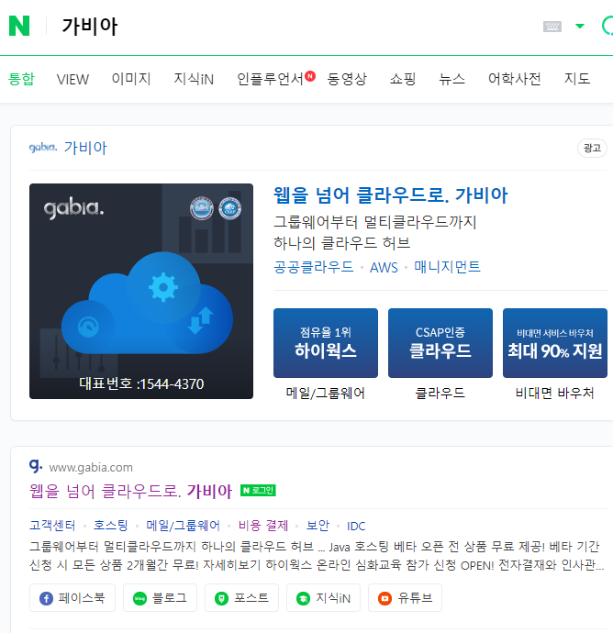The width and height of the screenshot is (613, 633).
Task: Open the IDC sitelink
Action: (356, 526)
